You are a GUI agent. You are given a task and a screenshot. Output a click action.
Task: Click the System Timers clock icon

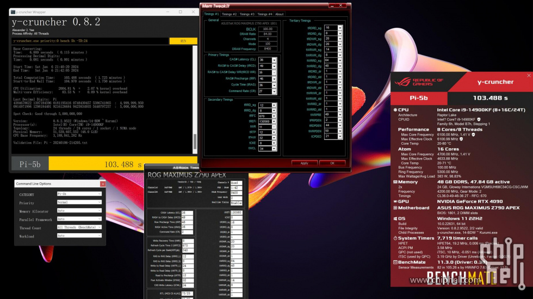click(x=395, y=239)
